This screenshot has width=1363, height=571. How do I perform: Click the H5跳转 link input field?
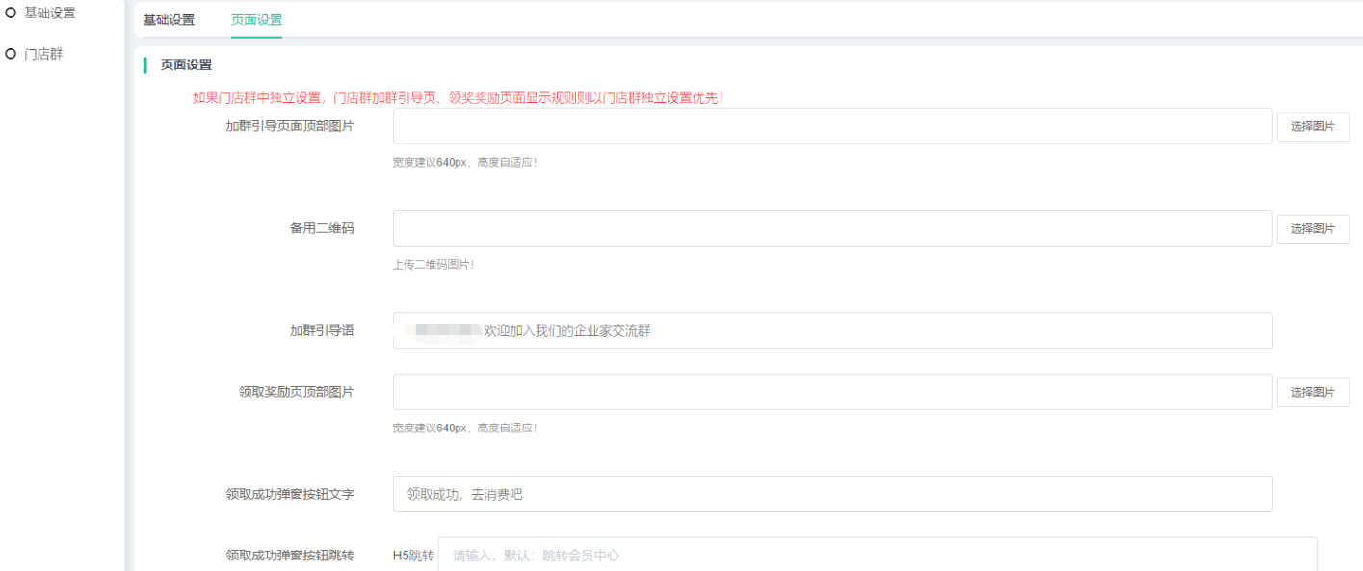[877, 556]
